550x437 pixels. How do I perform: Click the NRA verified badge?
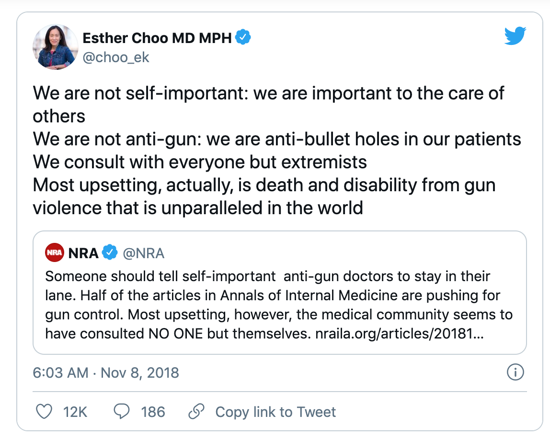(110, 253)
